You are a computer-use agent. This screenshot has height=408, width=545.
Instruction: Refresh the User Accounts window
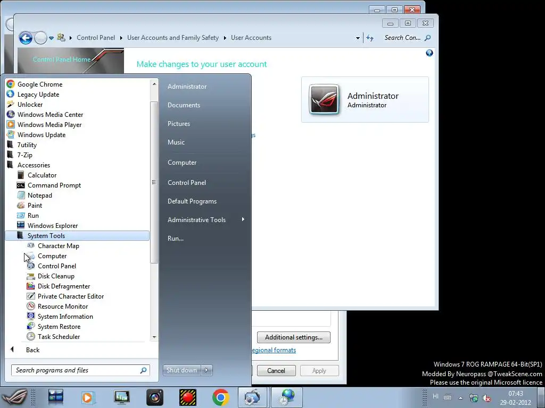(370, 38)
